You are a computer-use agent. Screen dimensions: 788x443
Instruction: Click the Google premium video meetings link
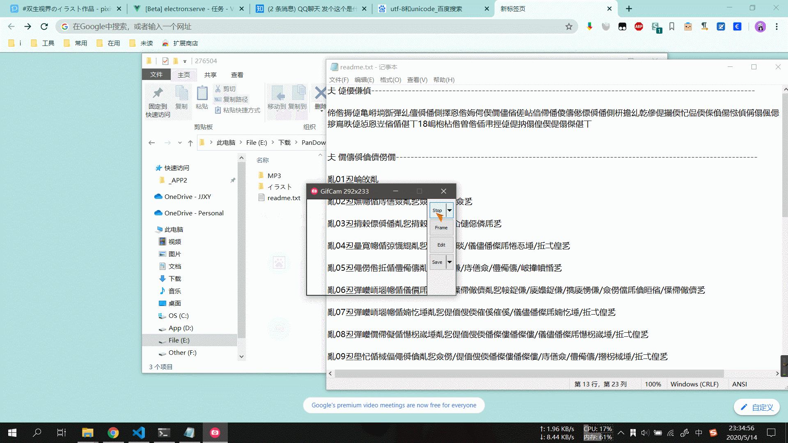click(x=394, y=405)
